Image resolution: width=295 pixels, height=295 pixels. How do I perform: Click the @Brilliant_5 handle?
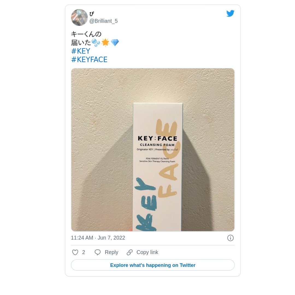(x=103, y=21)
